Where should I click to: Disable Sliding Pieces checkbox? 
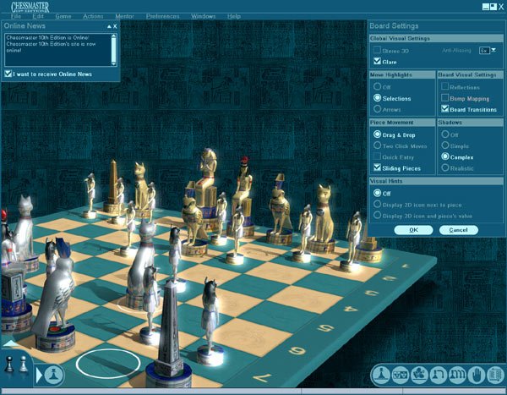pyautogui.click(x=377, y=168)
